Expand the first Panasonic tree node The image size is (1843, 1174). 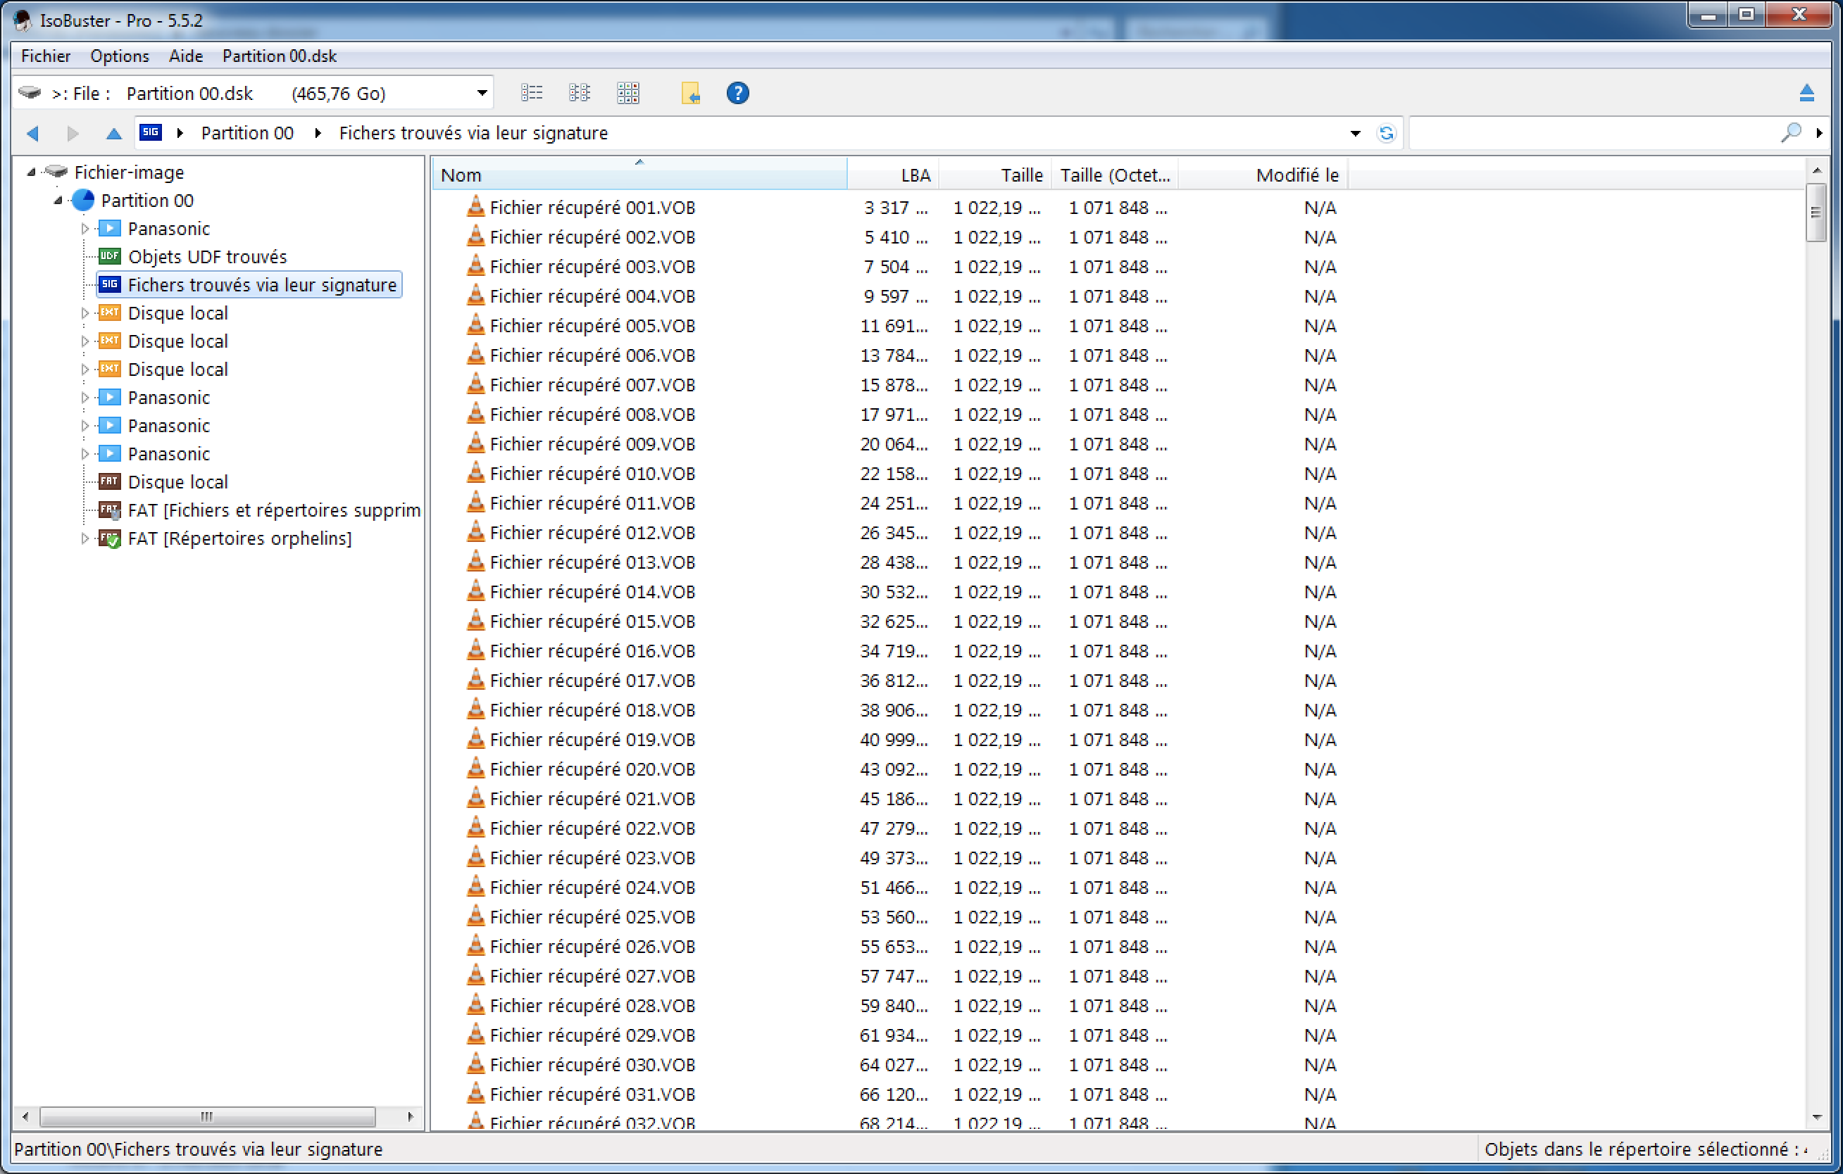pos(85,229)
